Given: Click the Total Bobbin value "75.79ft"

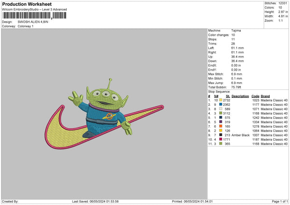Looking at the screenshot, I should click(x=236, y=87).
